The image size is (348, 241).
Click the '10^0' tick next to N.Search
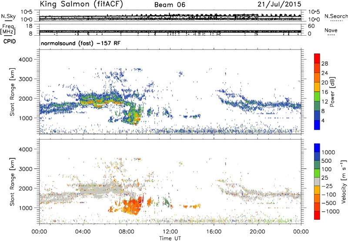click(x=314, y=20)
